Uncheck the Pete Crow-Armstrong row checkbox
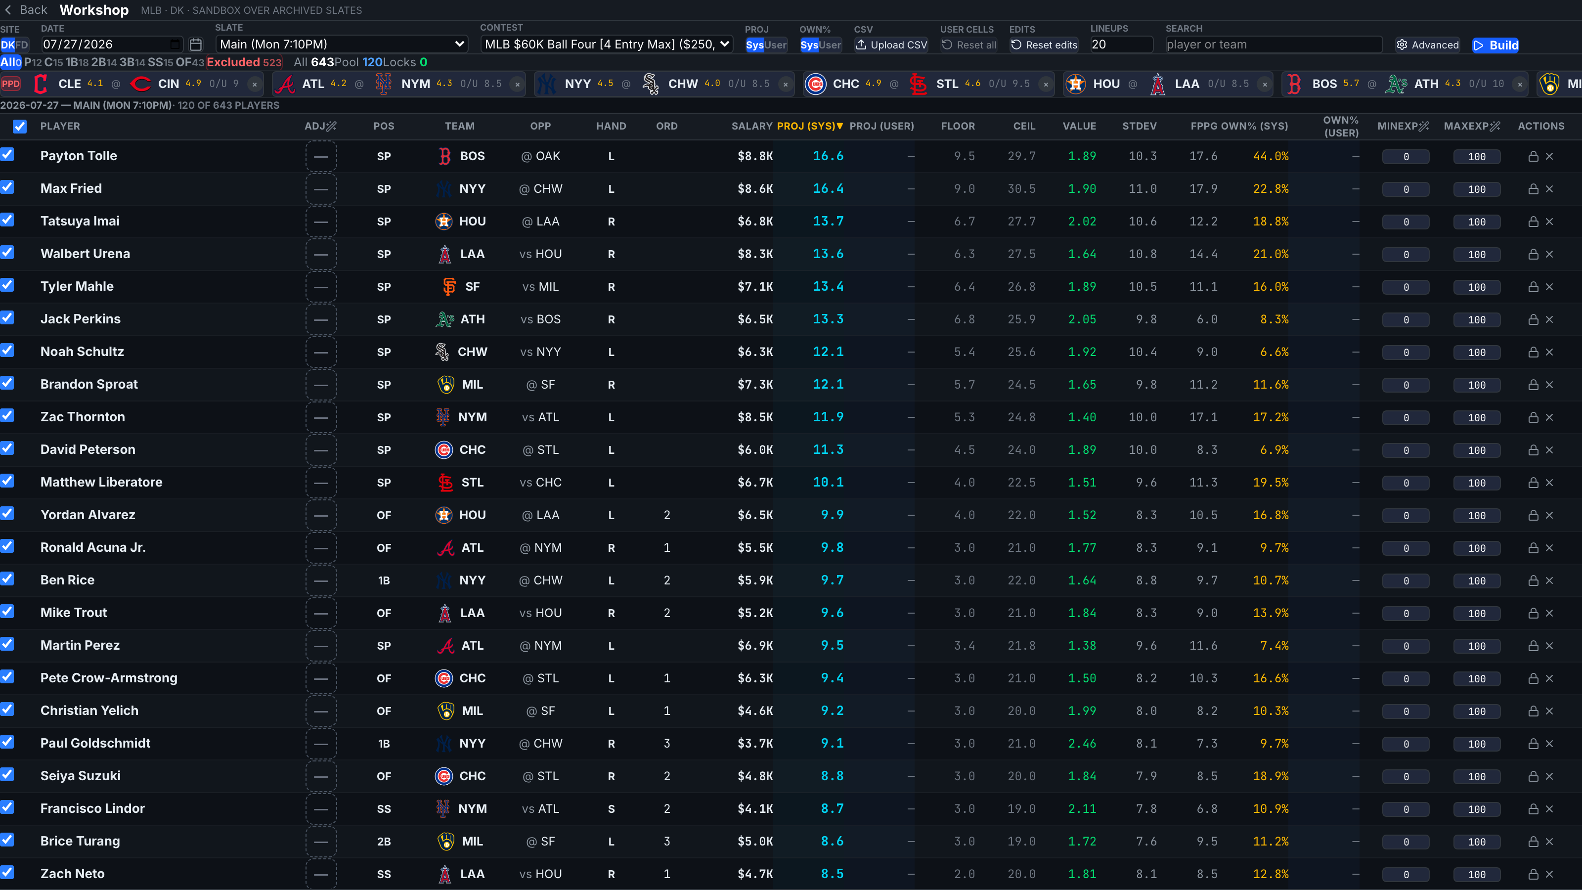1582x890 pixels. (x=7, y=676)
